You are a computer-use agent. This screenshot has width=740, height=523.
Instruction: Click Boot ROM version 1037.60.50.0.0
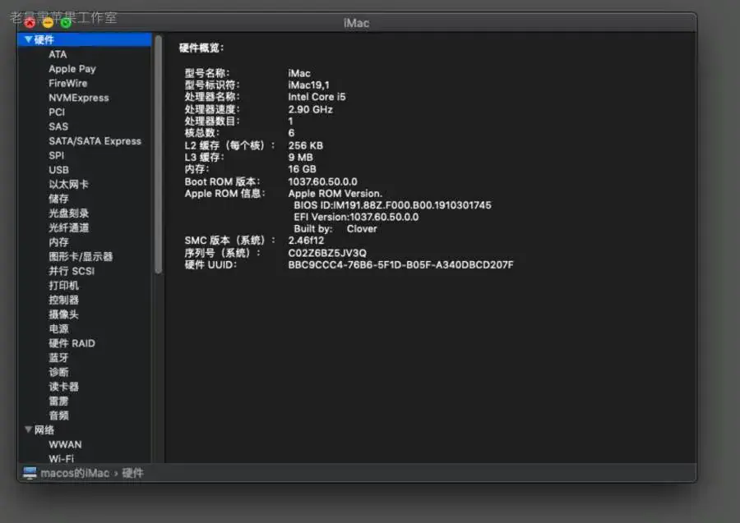[323, 181]
